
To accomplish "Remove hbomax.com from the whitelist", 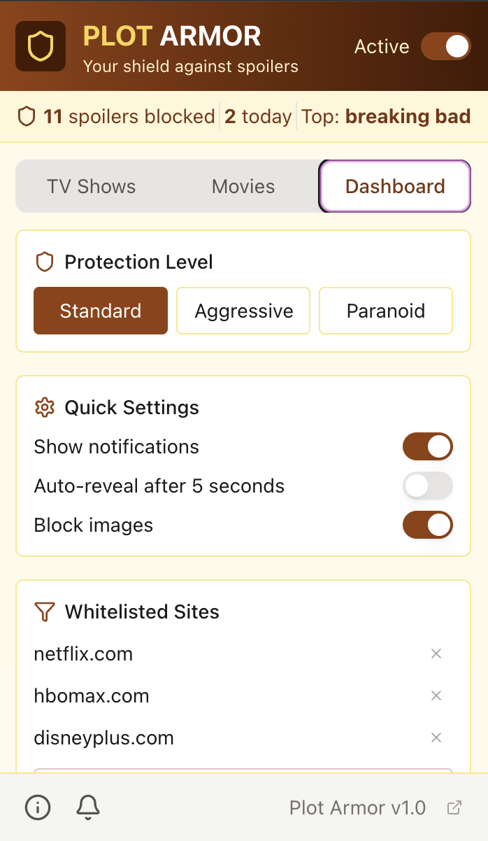I will [x=436, y=695].
